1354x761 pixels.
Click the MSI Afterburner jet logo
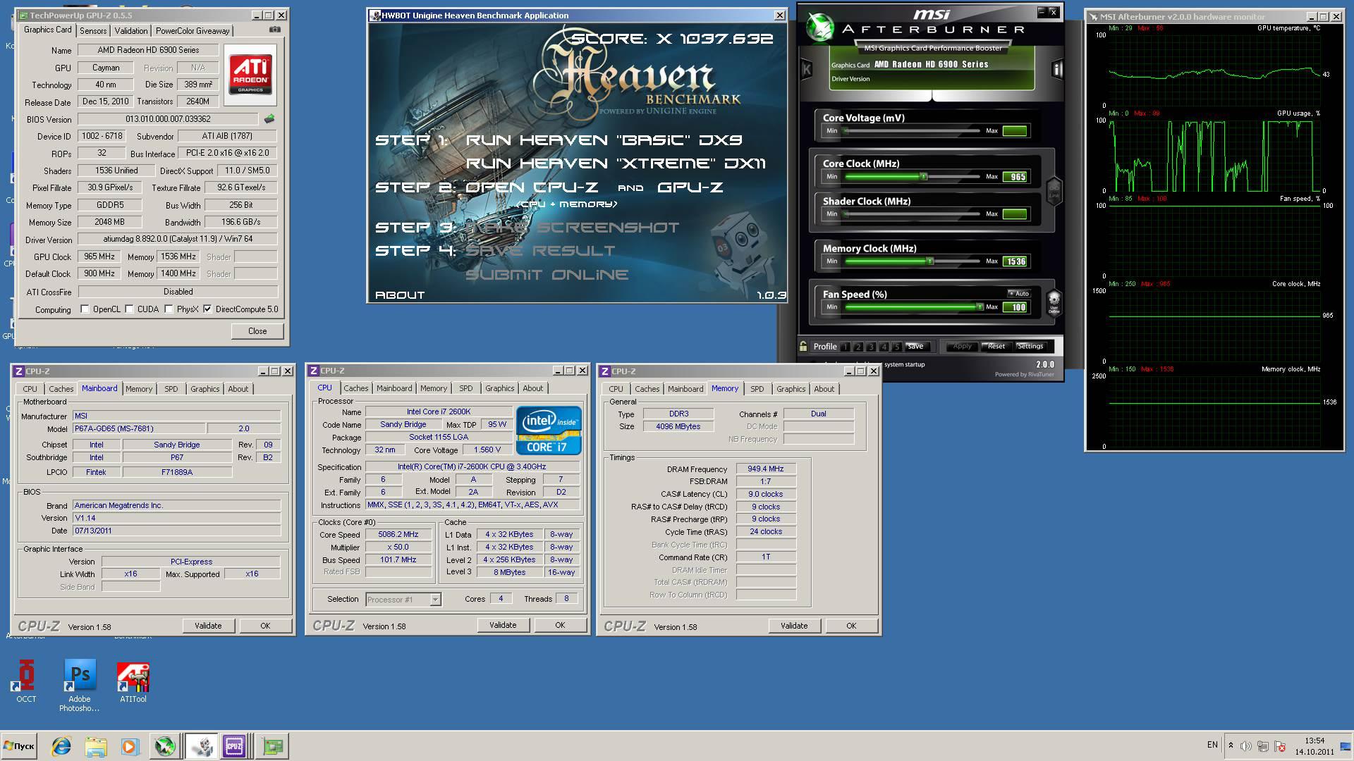[821, 28]
